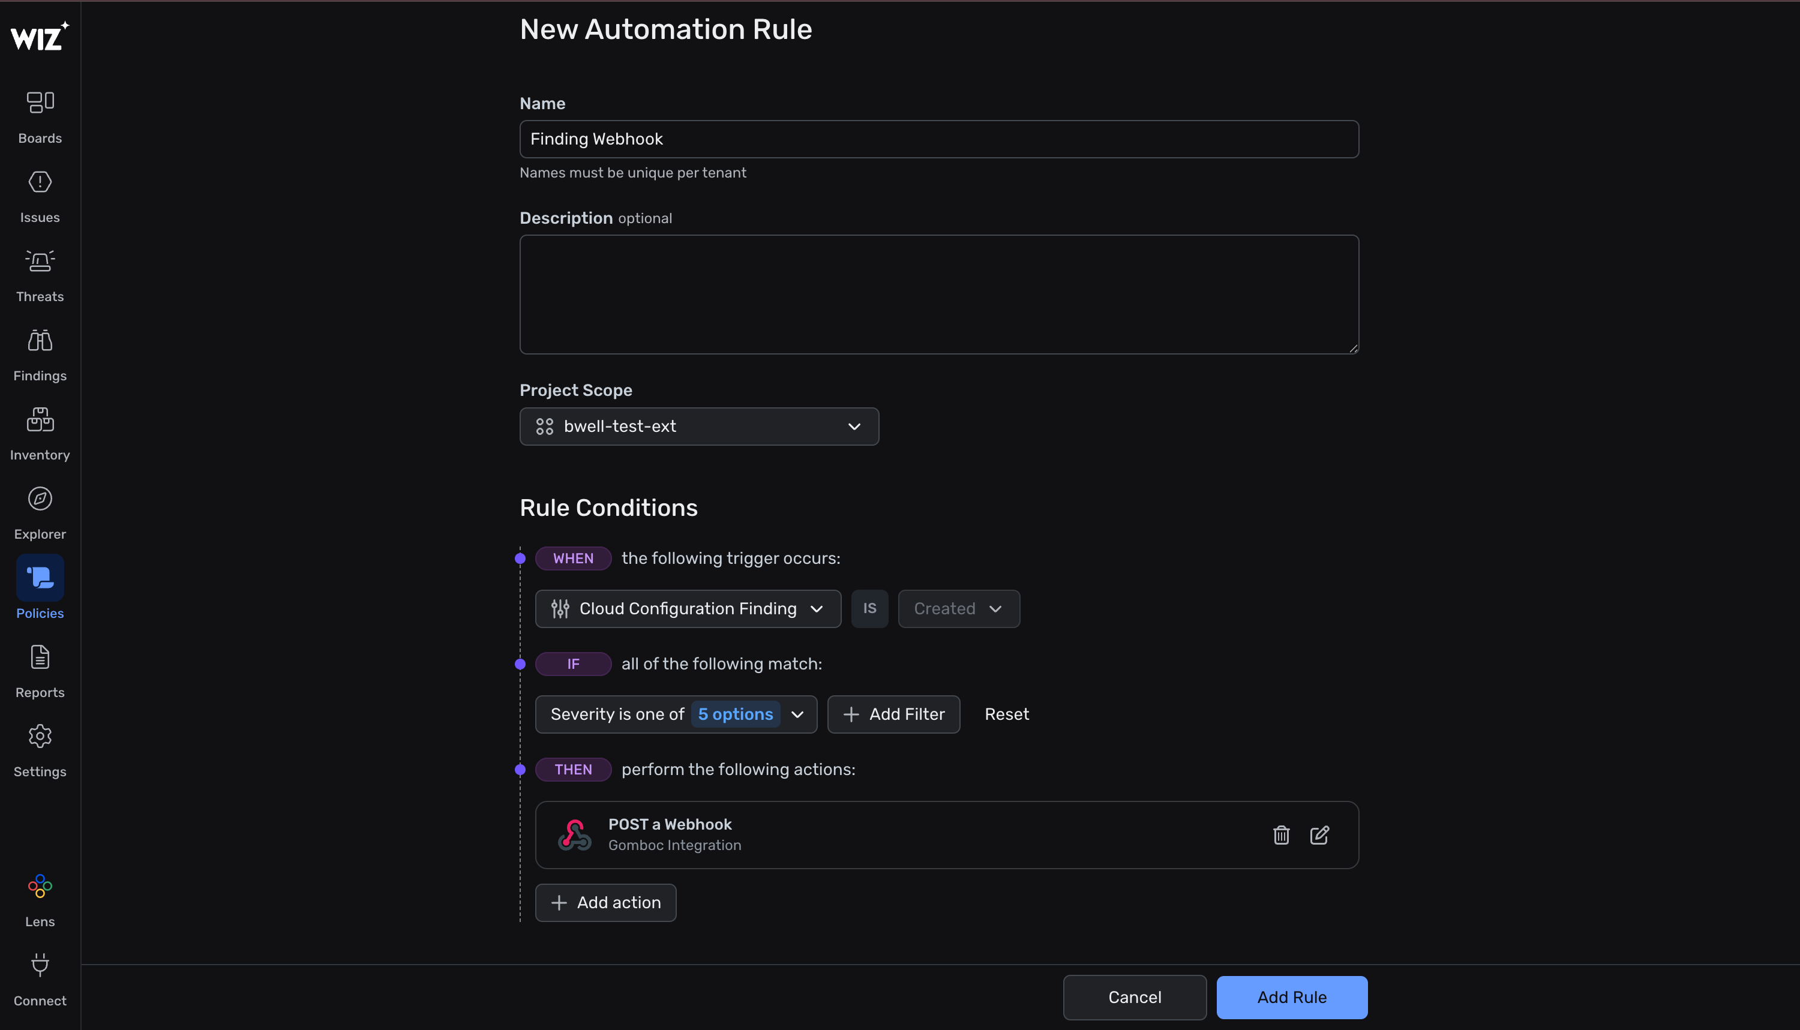The image size is (1800, 1030).
Task: Click the Add action button
Action: [x=605, y=903]
